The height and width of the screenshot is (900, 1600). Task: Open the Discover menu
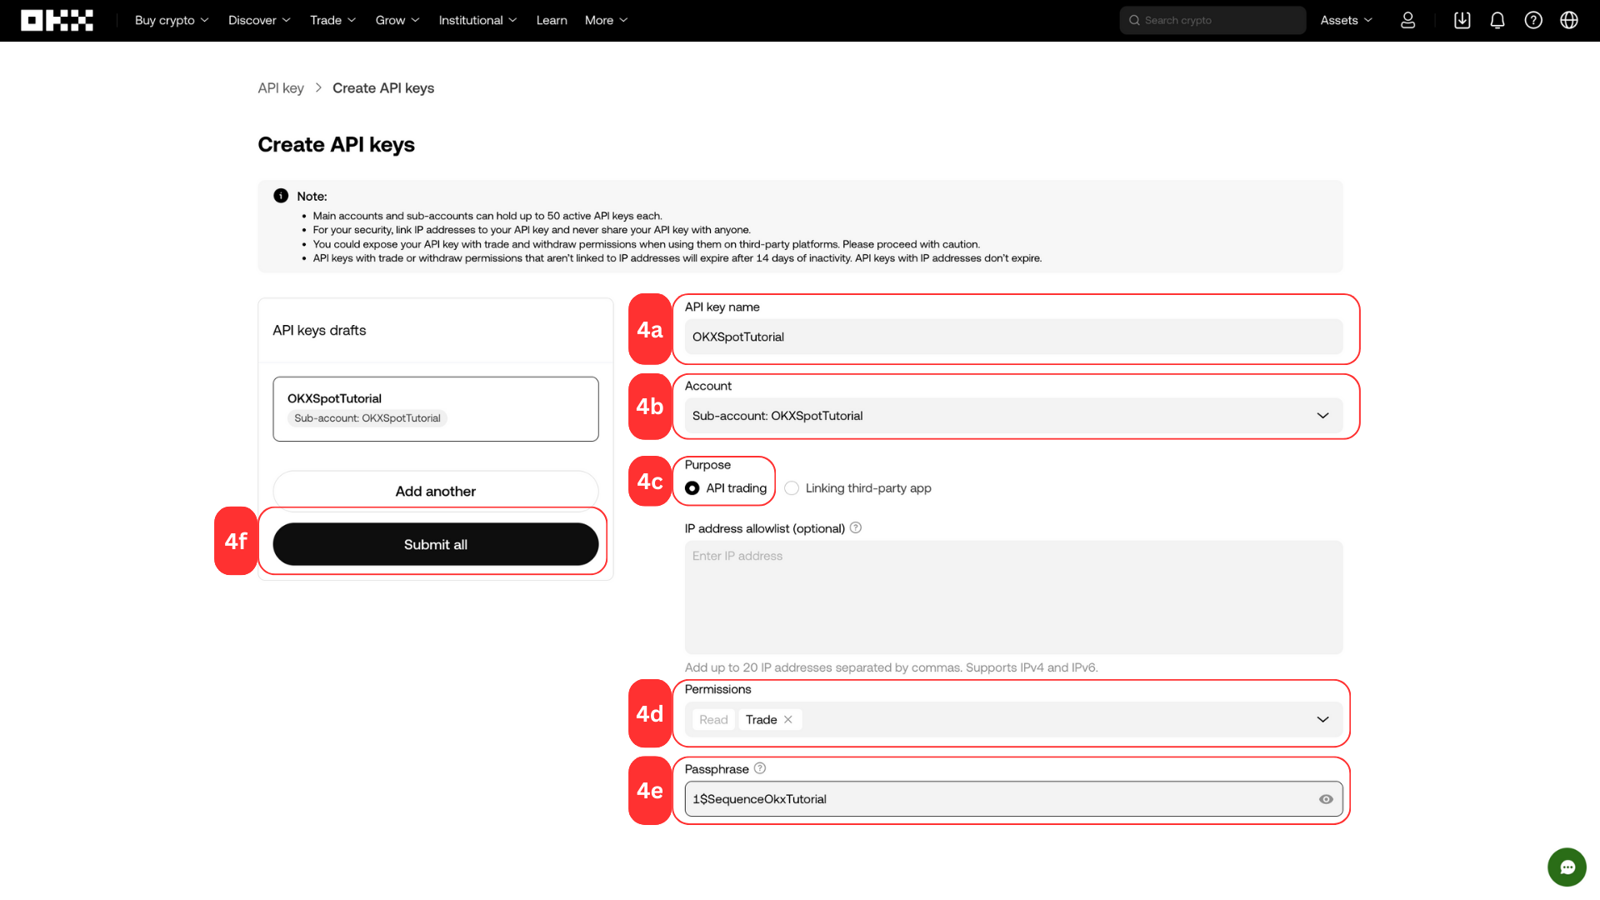point(259,20)
